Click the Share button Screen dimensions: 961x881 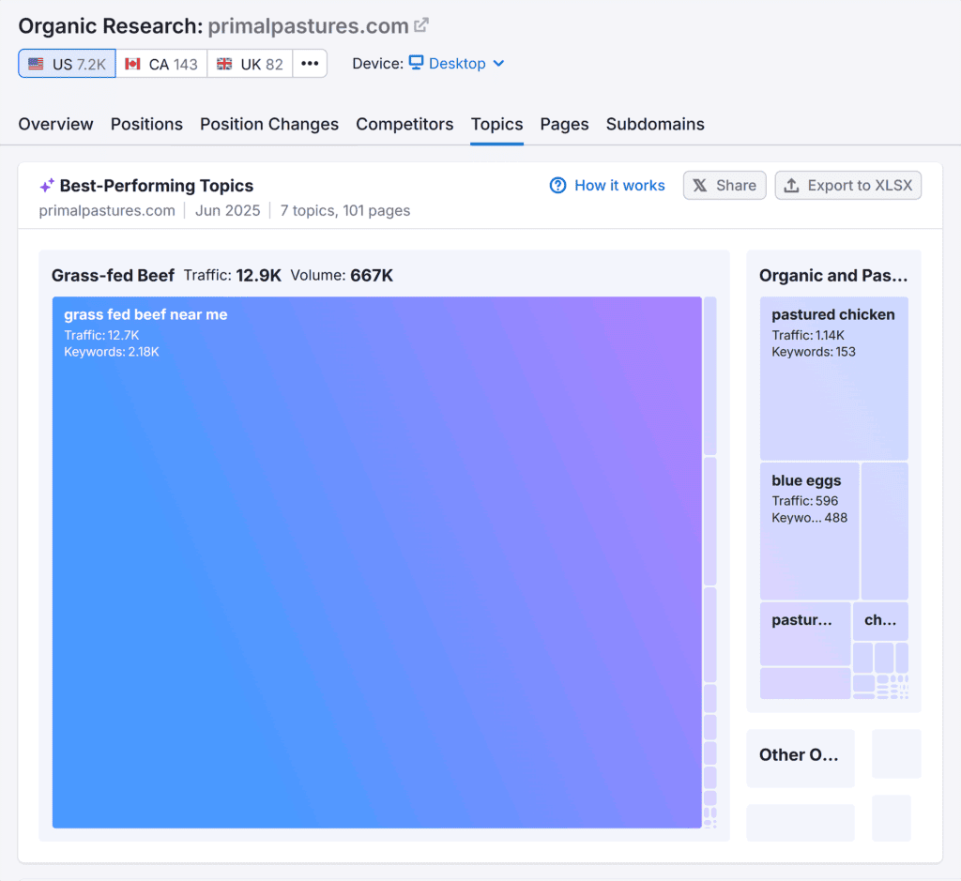(x=724, y=185)
